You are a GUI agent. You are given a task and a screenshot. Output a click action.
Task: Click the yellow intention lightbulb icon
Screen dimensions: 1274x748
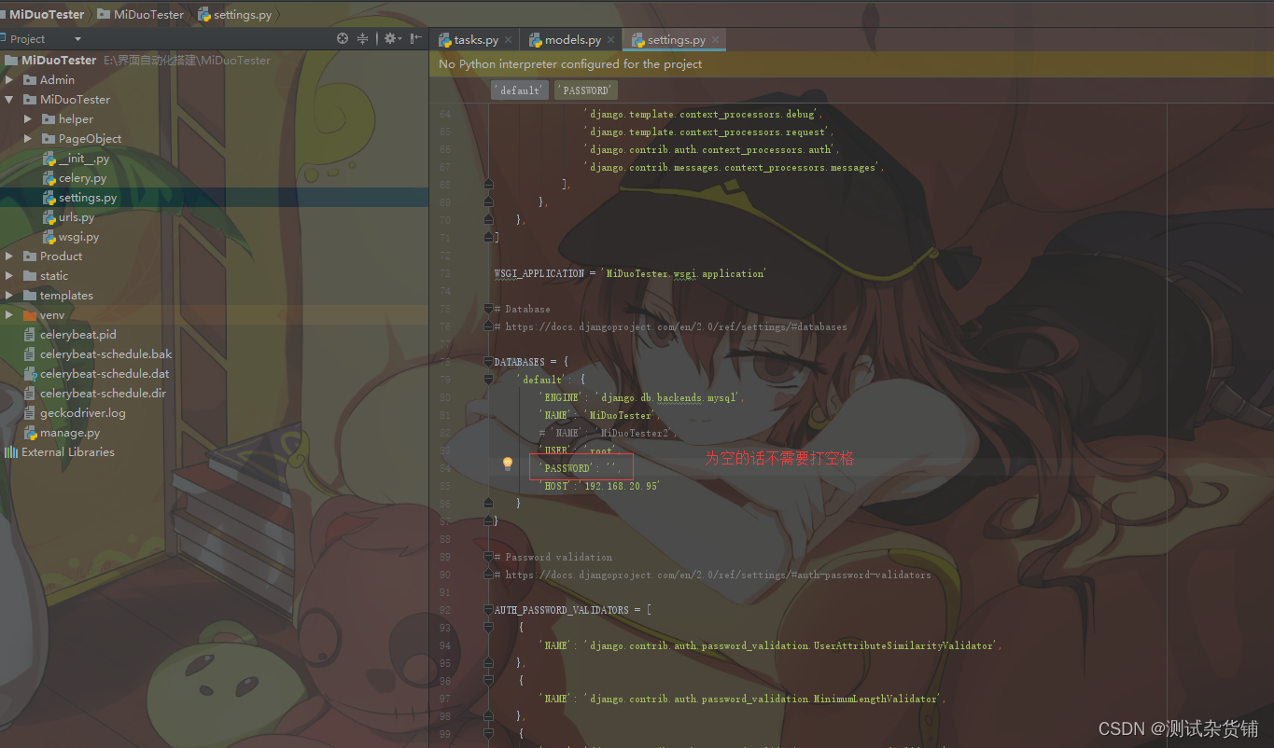pos(508,464)
